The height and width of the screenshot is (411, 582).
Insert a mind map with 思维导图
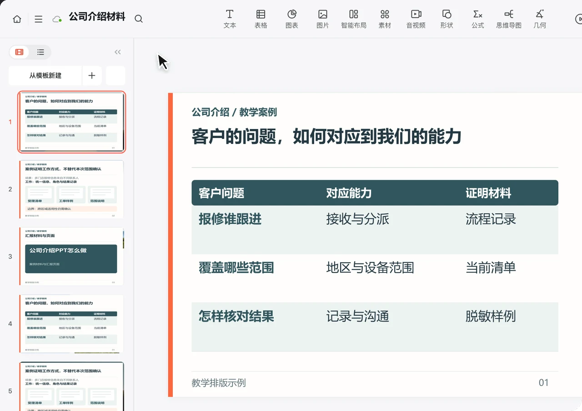[x=509, y=19]
